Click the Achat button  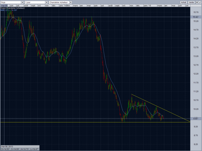coord(183,2)
